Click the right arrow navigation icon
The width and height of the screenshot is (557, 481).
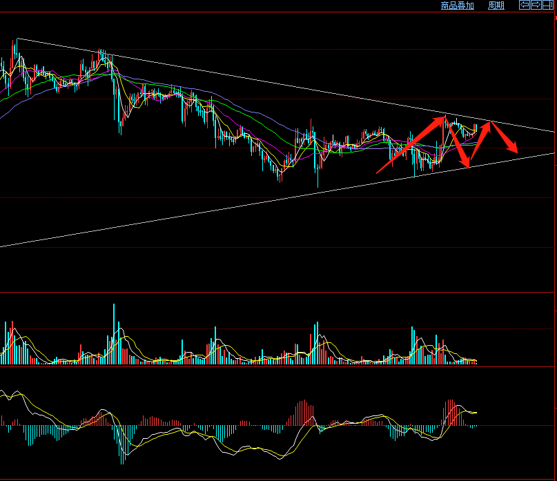(536, 5)
